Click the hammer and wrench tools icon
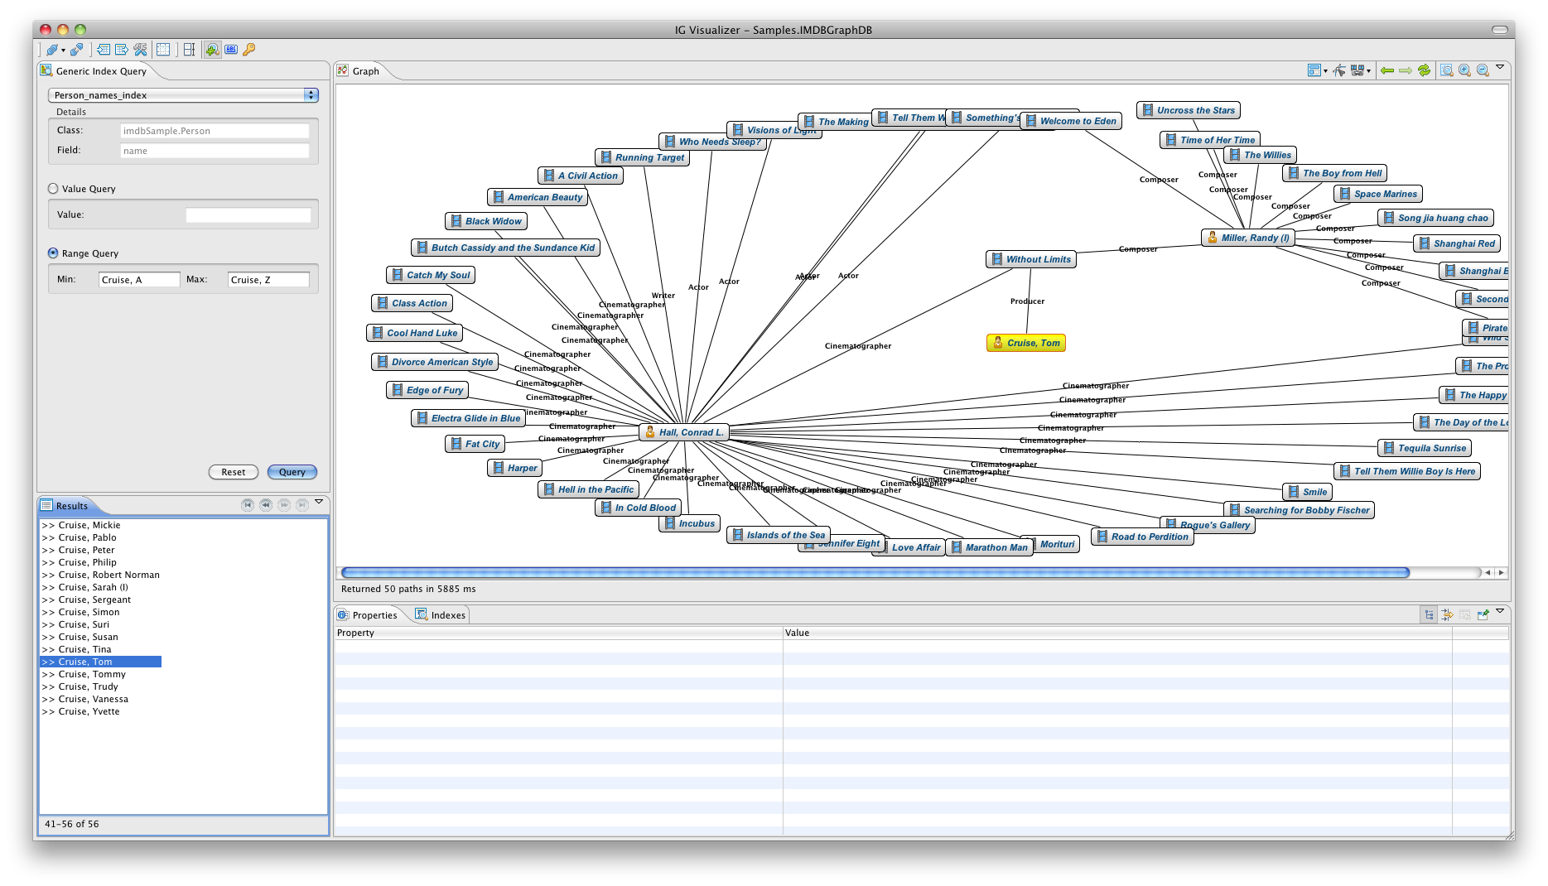The width and height of the screenshot is (1548, 886). pyautogui.click(x=140, y=50)
